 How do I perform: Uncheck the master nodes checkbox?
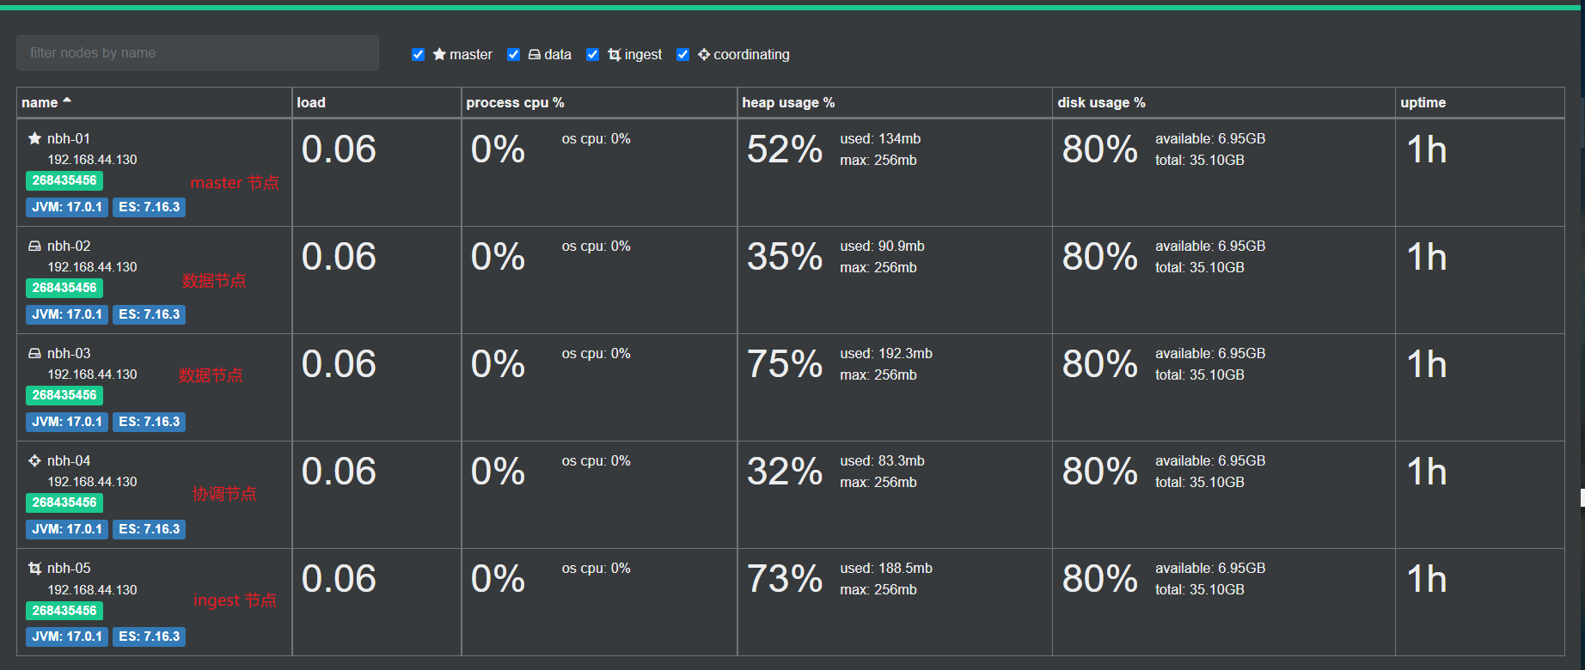pos(419,54)
